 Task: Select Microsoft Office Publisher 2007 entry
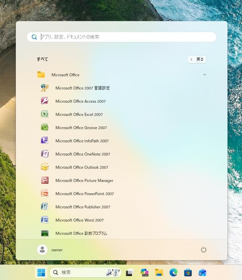(x=83, y=207)
